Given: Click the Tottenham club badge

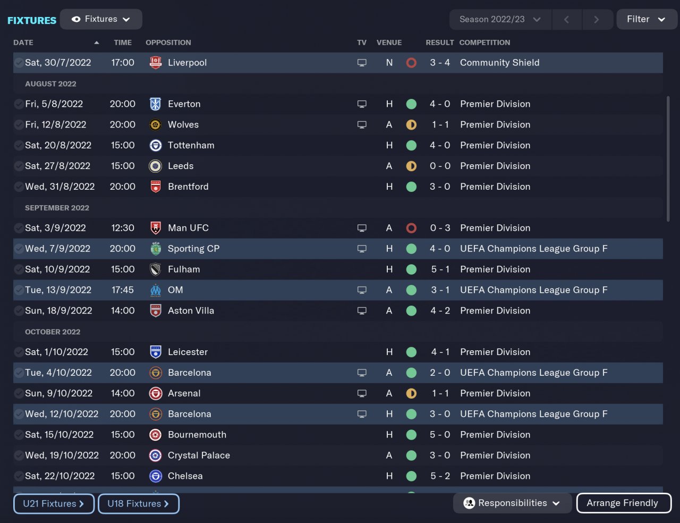Looking at the screenshot, I should click(x=155, y=146).
